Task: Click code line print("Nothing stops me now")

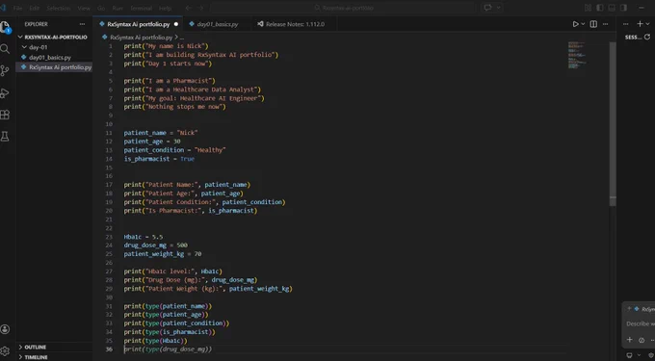Action: (x=174, y=107)
